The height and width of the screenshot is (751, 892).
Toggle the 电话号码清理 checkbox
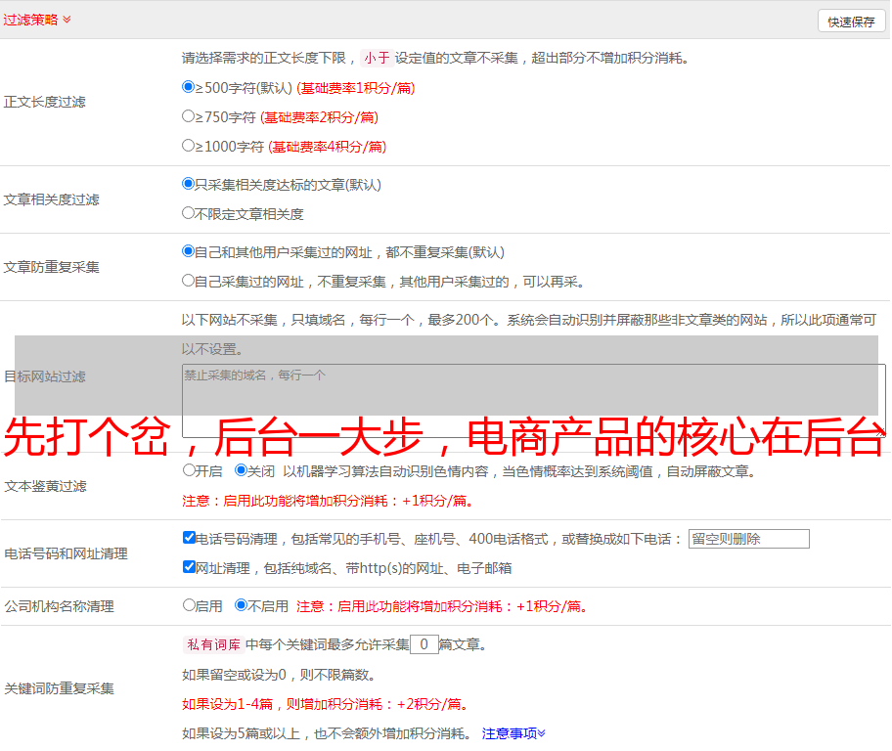189,538
